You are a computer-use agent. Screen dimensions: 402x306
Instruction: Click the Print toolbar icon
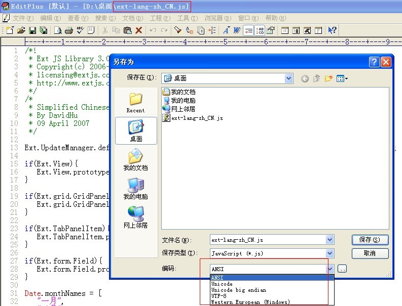click(x=69, y=30)
